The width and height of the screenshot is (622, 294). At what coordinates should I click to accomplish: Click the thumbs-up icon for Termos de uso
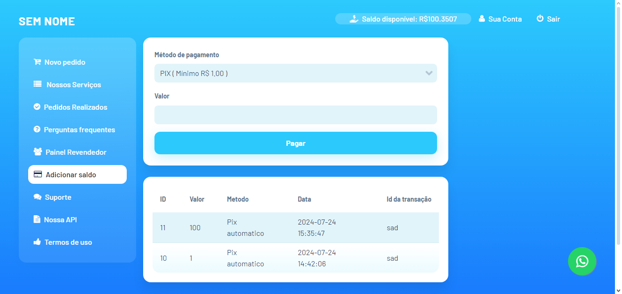[x=37, y=242]
